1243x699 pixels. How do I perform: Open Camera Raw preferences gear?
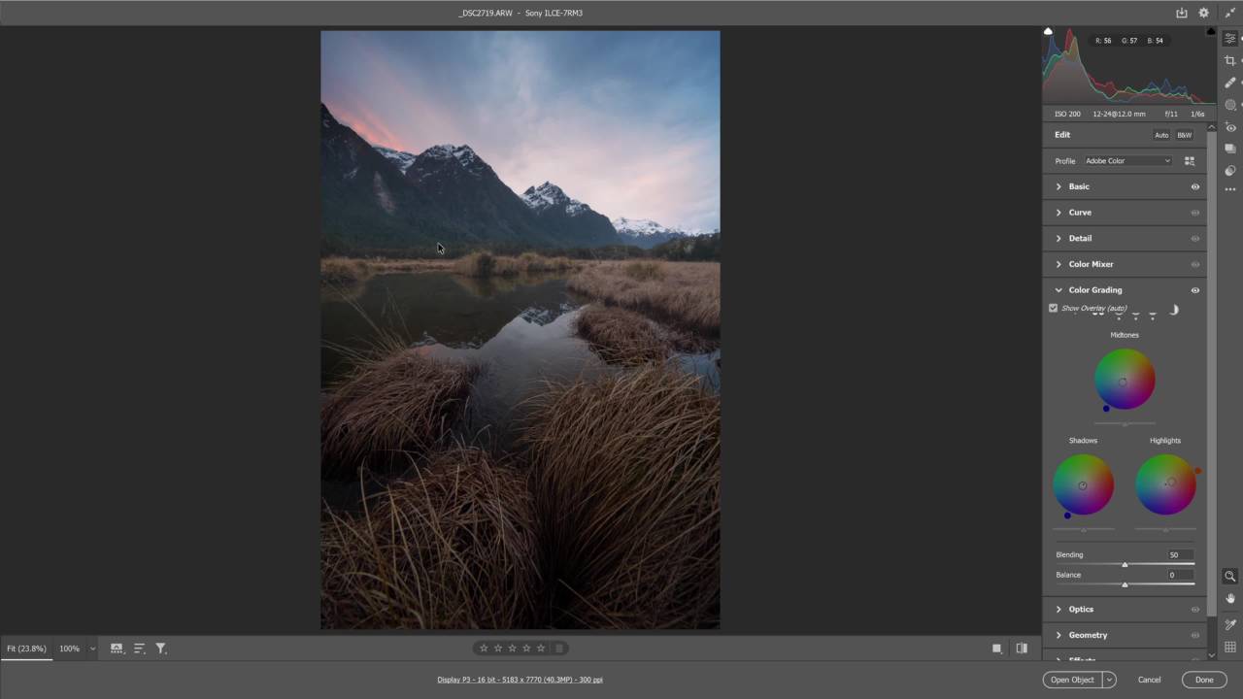coord(1204,13)
